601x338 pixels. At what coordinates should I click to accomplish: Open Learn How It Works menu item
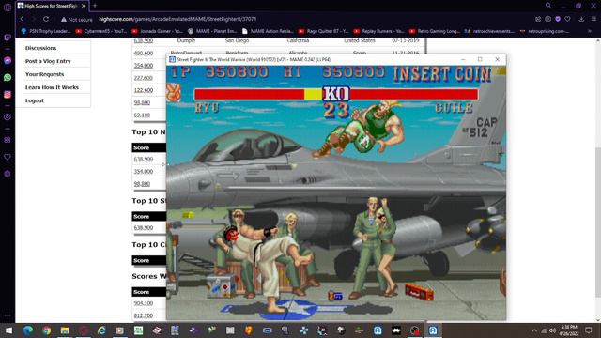point(52,87)
